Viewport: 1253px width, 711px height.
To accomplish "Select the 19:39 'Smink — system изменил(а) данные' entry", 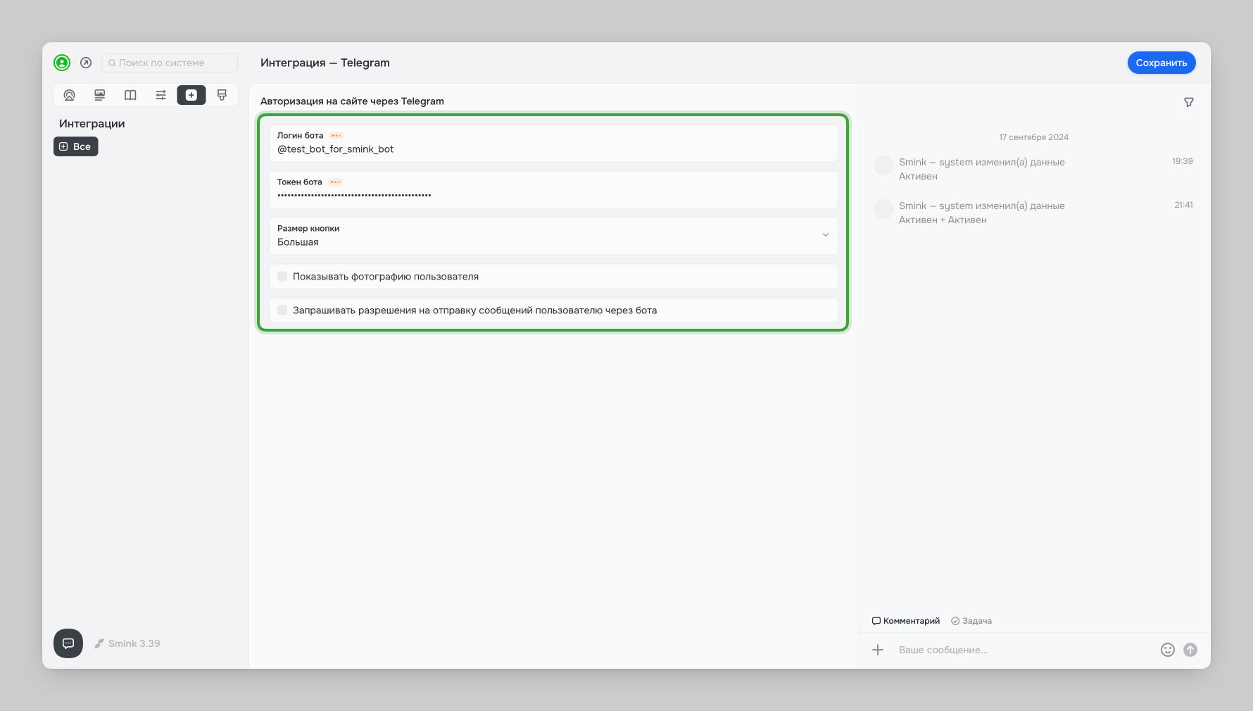I will click(x=1033, y=169).
